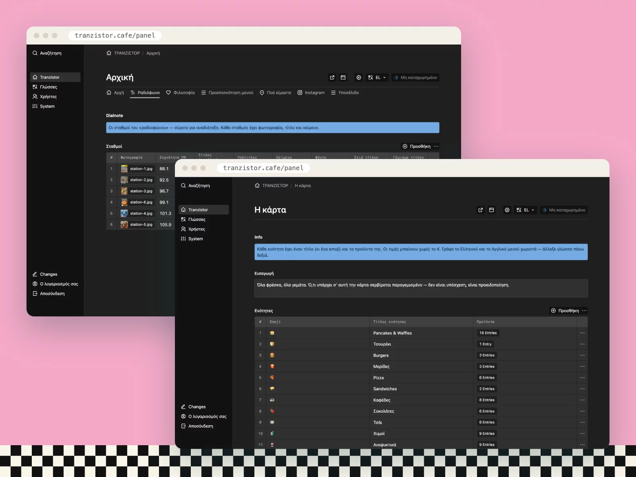Click '1 Entry' badge in Τσουρέκι row
This screenshot has width=636, height=477.
pos(485,344)
